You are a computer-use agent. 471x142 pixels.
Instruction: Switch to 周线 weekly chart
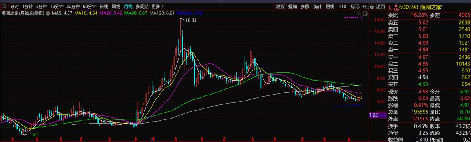click(116, 6)
